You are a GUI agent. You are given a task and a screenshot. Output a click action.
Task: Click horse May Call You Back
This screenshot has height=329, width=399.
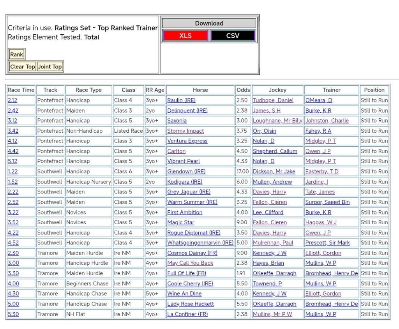190,263
